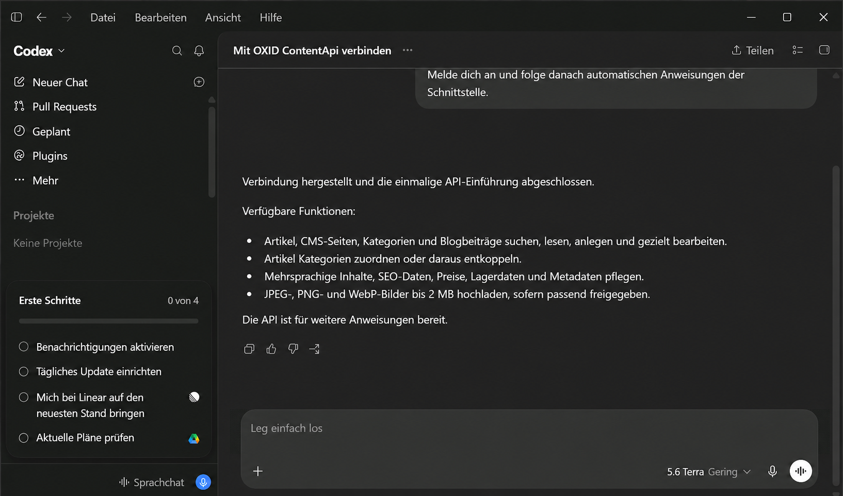Click the Erste Schritte progress bar

108,321
